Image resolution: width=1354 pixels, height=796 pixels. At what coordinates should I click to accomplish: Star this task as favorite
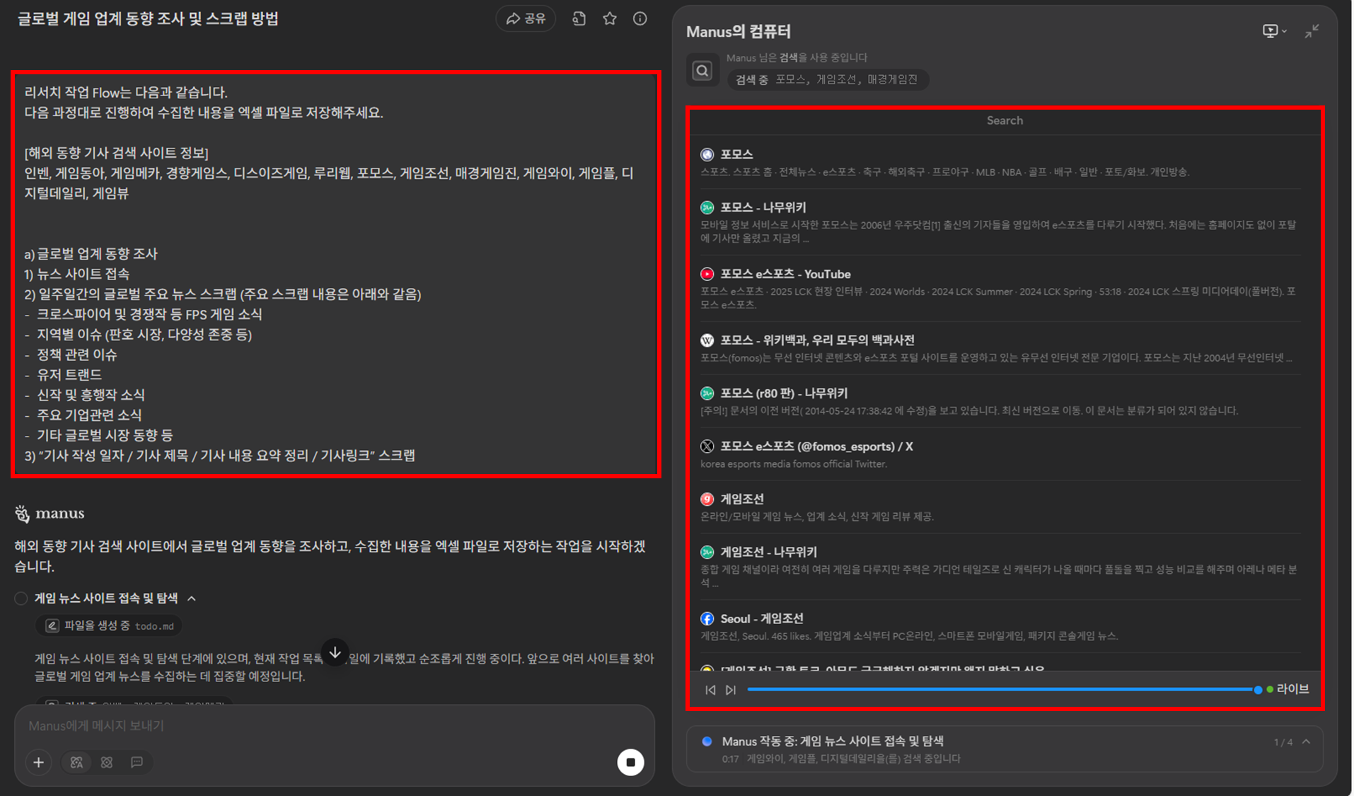(609, 18)
